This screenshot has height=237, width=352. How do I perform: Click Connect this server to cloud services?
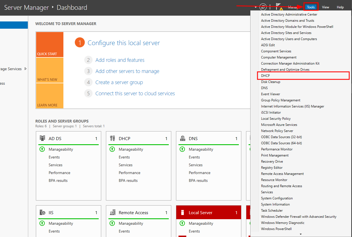tap(135, 93)
